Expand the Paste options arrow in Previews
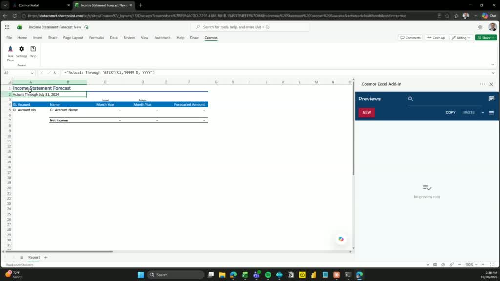The height and width of the screenshot is (281, 500). pyautogui.click(x=483, y=113)
